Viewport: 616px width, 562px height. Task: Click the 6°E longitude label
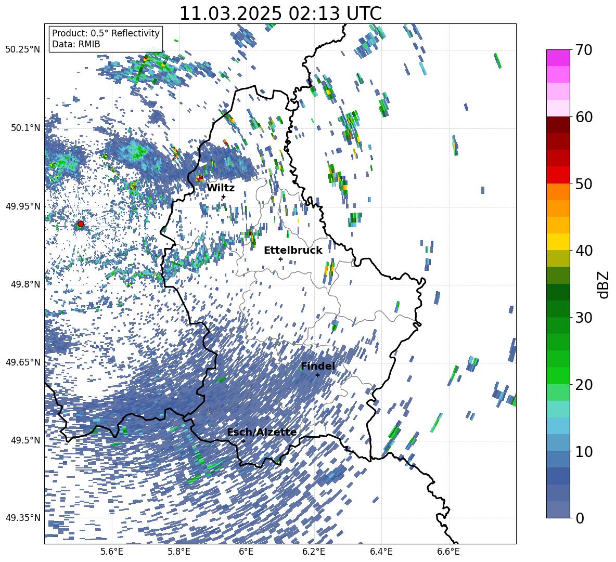[x=246, y=552]
